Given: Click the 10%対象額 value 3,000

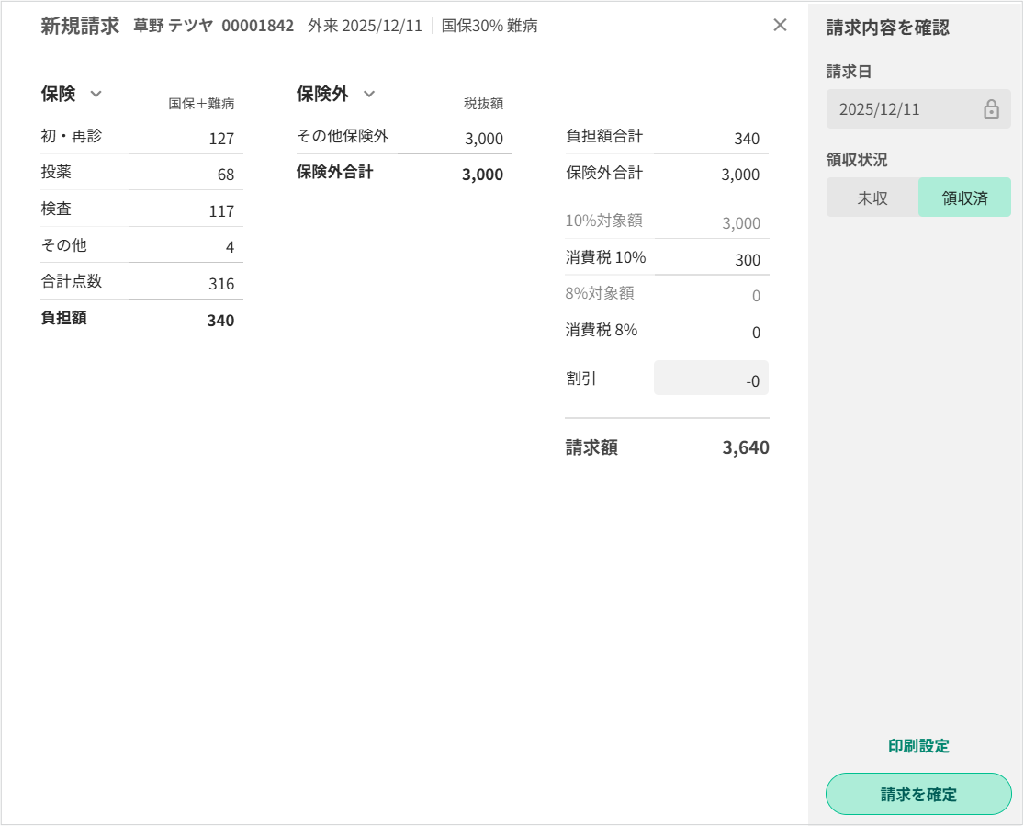Looking at the screenshot, I should click(741, 223).
